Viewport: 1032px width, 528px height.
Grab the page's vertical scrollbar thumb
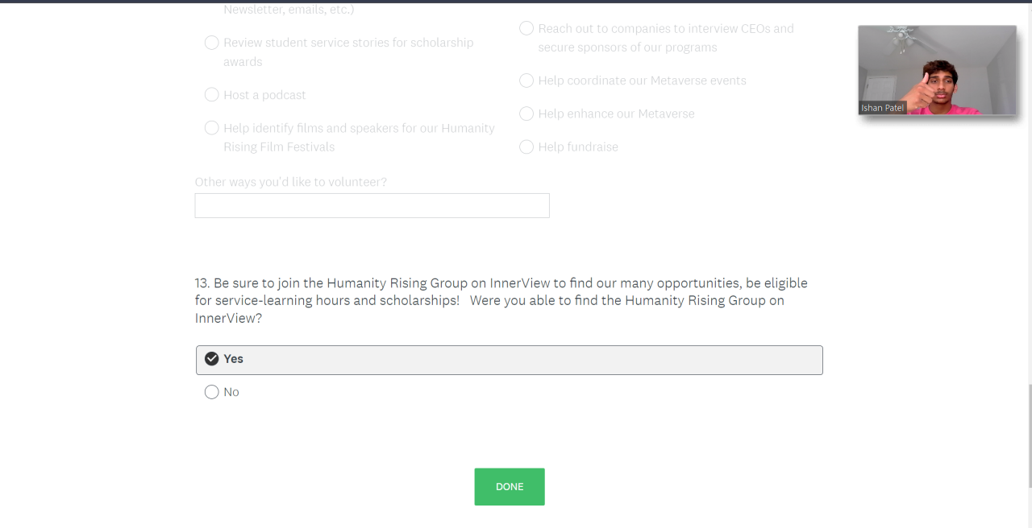click(x=1029, y=435)
